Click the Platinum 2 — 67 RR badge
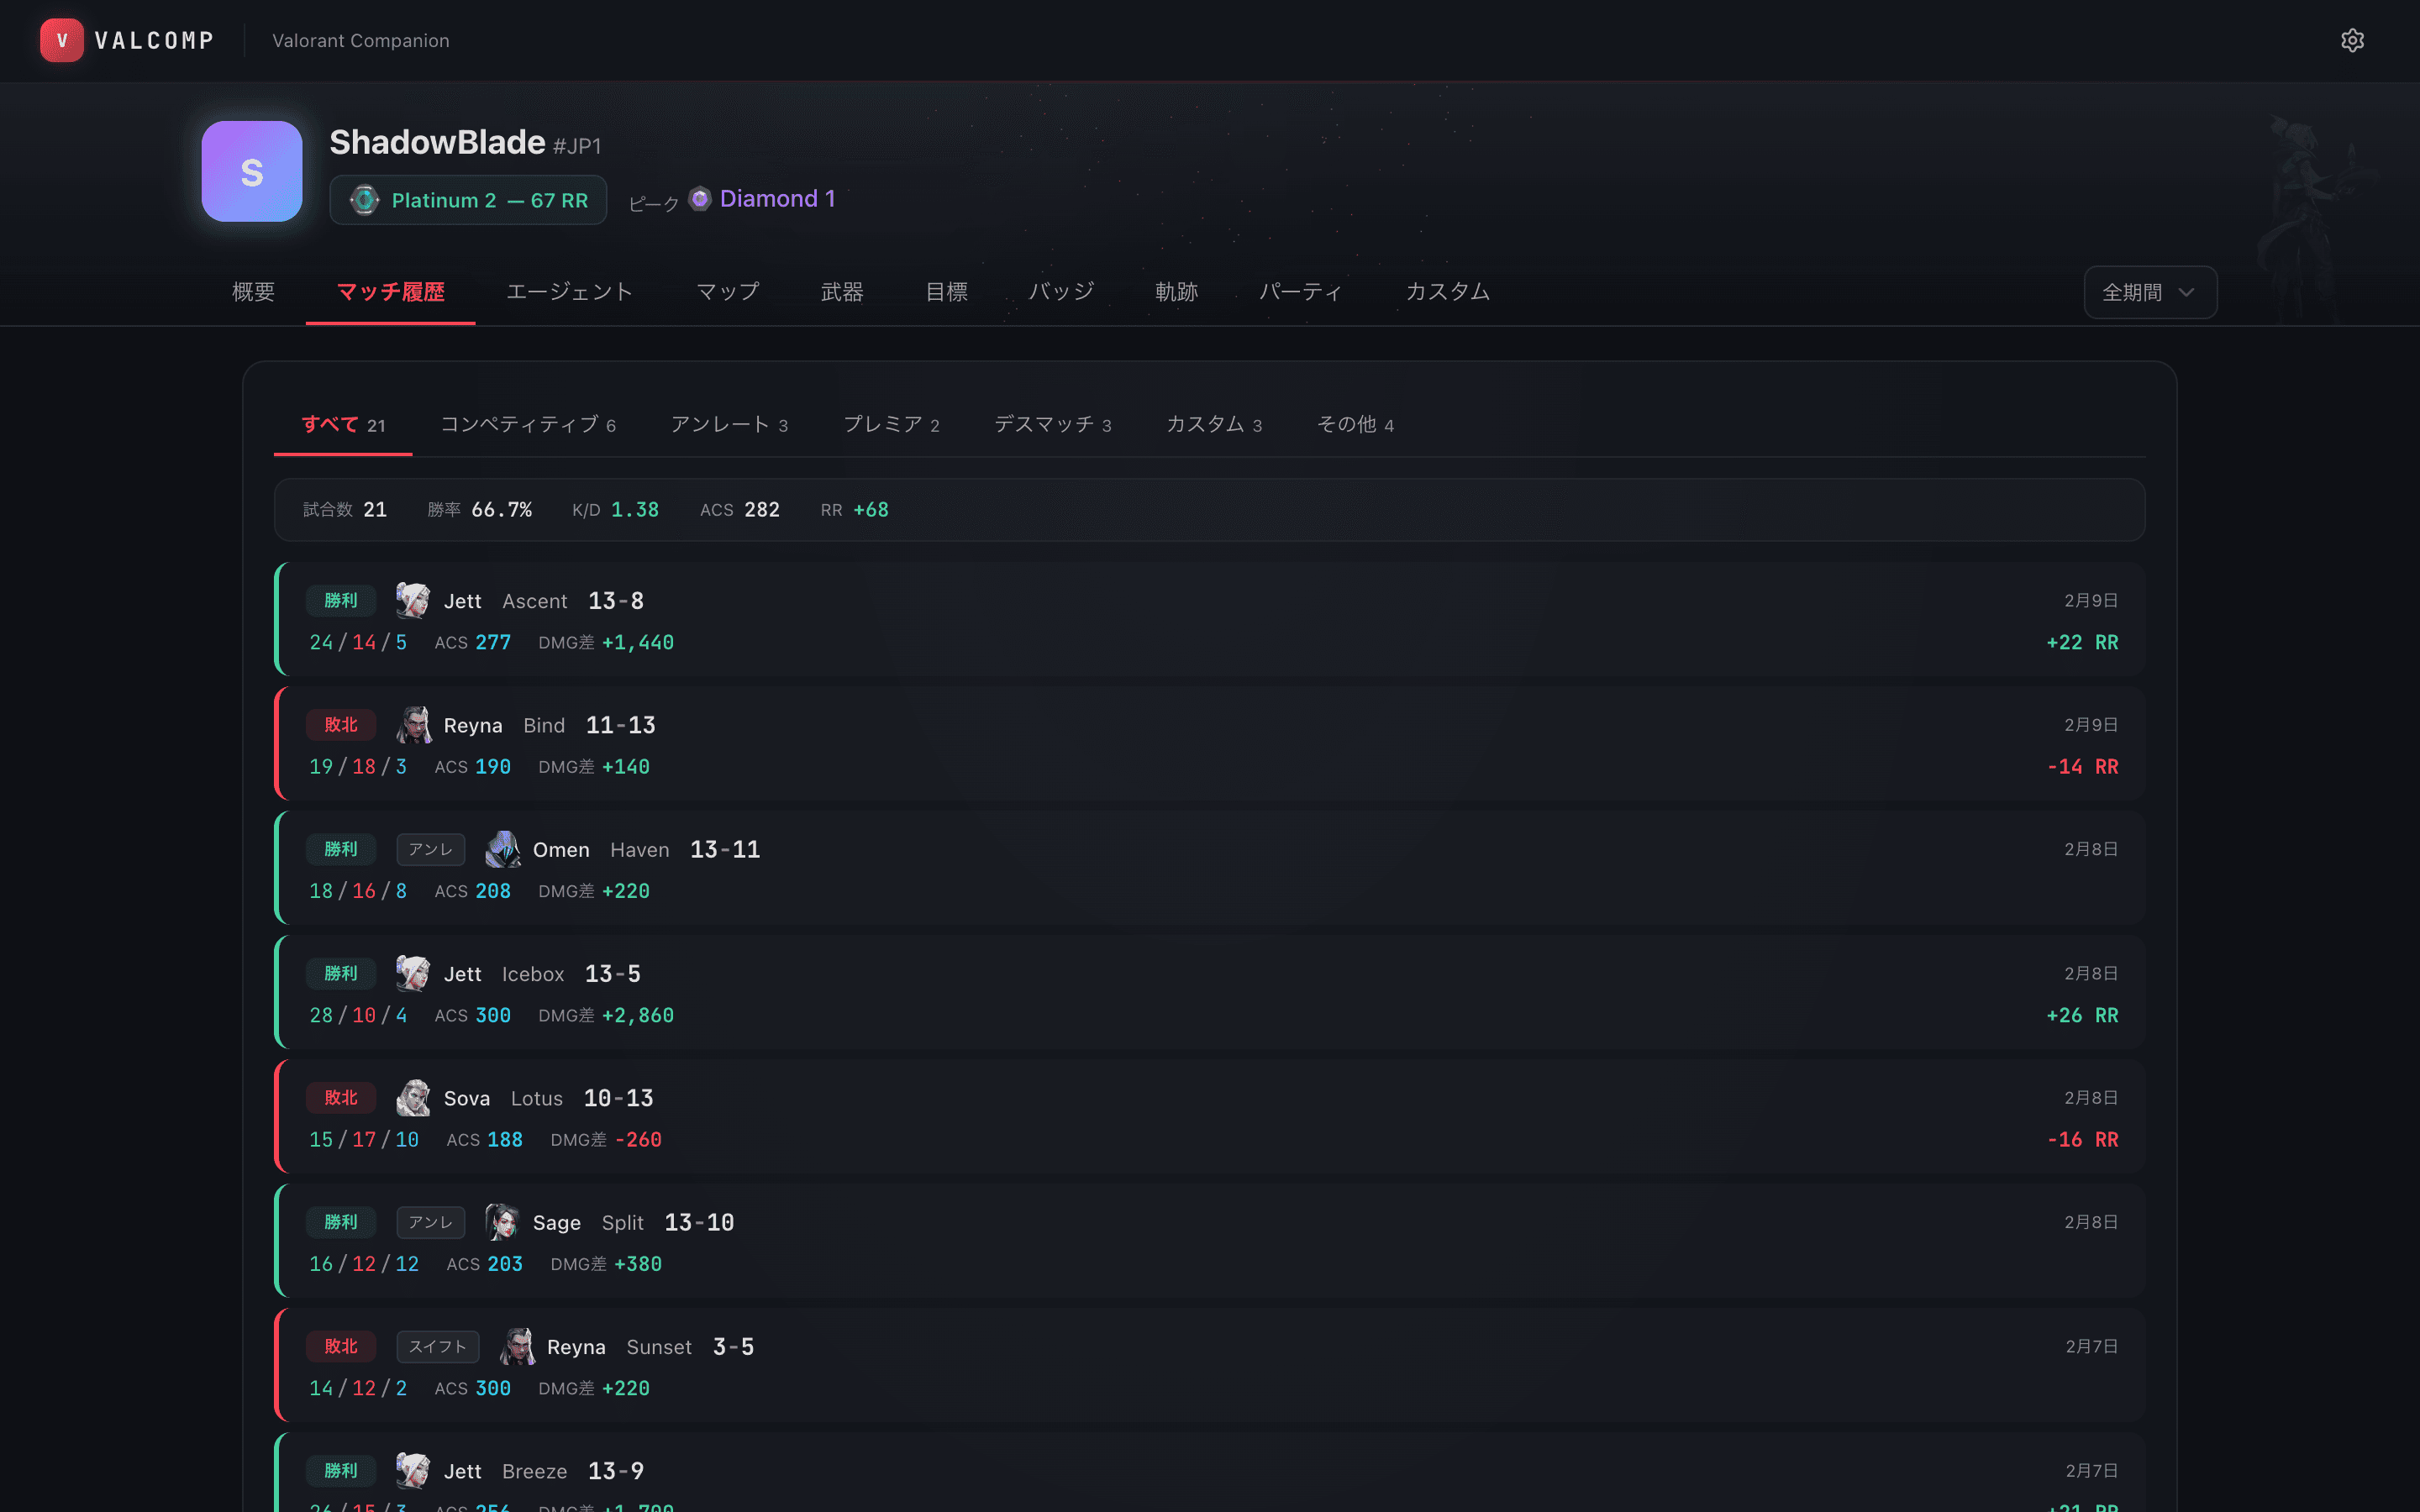The image size is (2420, 1512). click(x=468, y=200)
